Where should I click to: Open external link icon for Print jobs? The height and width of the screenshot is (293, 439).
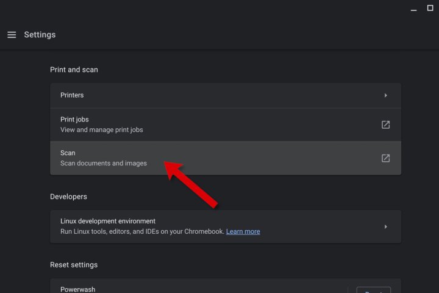[x=385, y=125]
